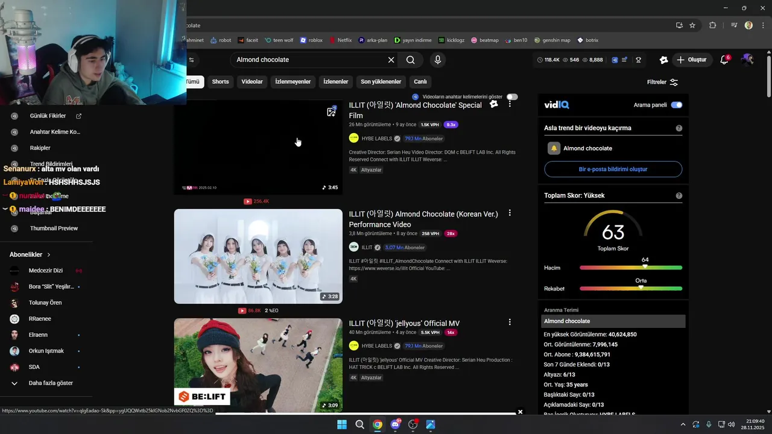Image resolution: width=772 pixels, height=434 pixels.
Task: Open Rakipler in the sidebar
Action: click(x=40, y=148)
